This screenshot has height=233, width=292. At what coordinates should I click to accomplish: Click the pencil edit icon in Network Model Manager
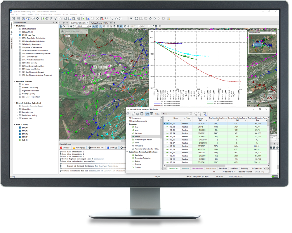pos(133,114)
